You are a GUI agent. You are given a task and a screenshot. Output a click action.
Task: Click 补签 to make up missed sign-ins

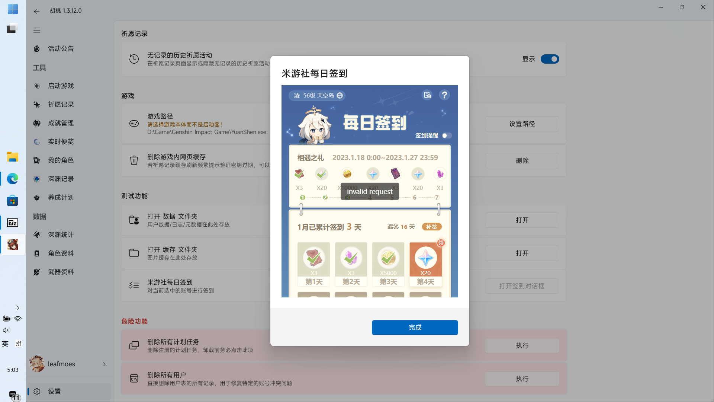[x=432, y=226]
